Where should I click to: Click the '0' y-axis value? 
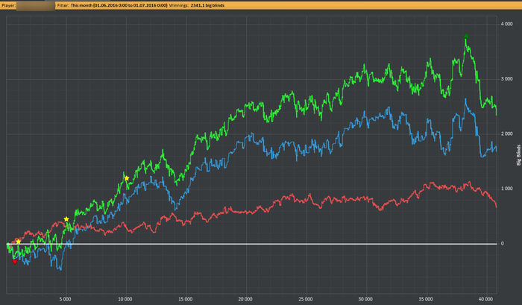pos(503,244)
